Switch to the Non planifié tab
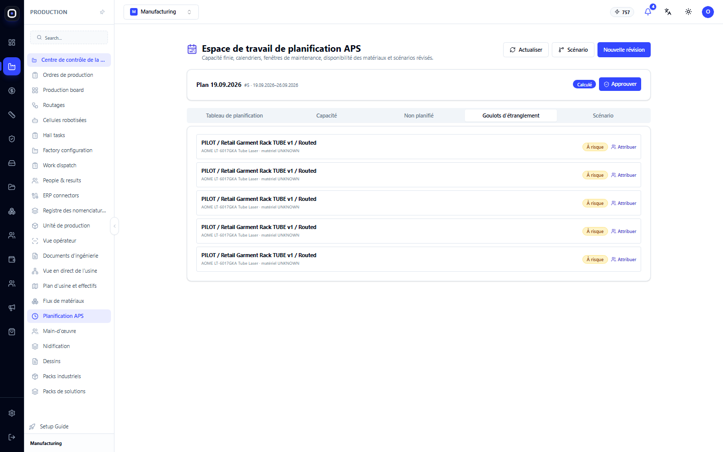723x452 pixels. coord(419,116)
